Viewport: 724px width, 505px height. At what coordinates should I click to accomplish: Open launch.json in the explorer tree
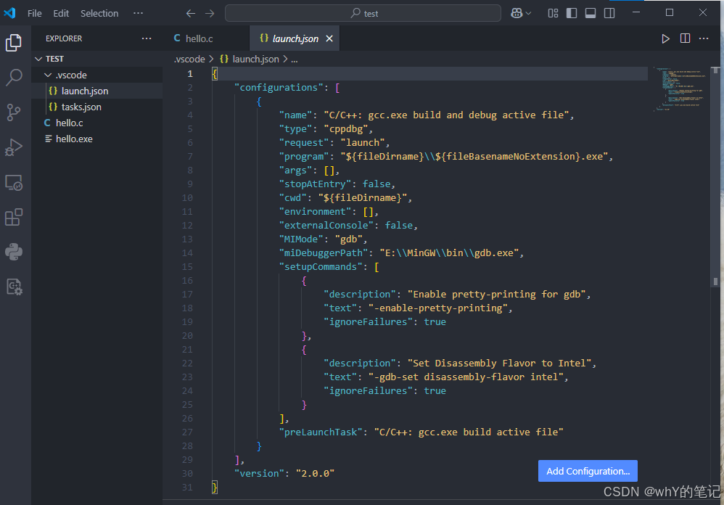click(x=96, y=91)
